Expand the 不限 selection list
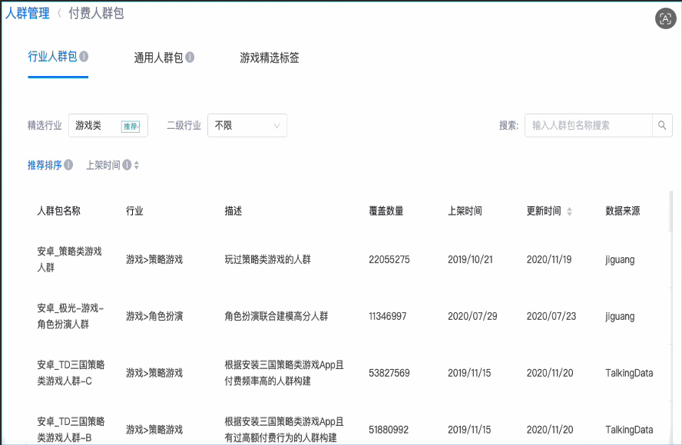The height and width of the screenshot is (445, 682). (x=246, y=125)
